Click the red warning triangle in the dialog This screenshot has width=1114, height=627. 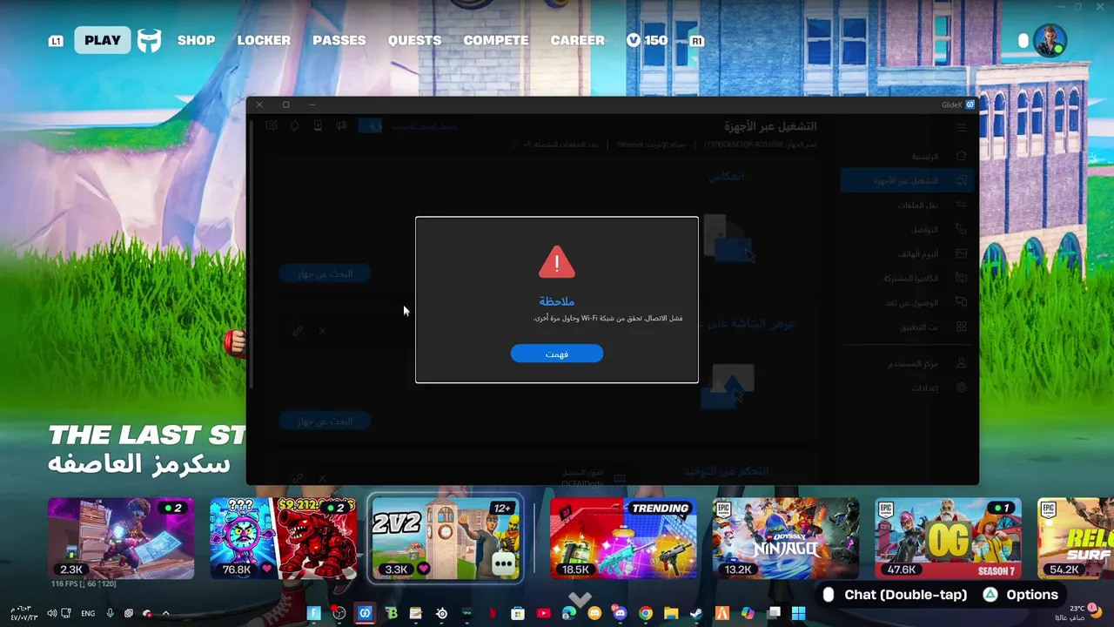coord(557,262)
